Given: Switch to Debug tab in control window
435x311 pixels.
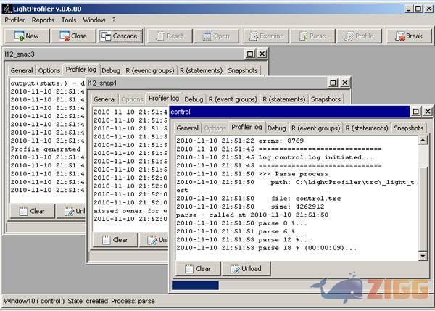Looking at the screenshot, I should point(276,128).
